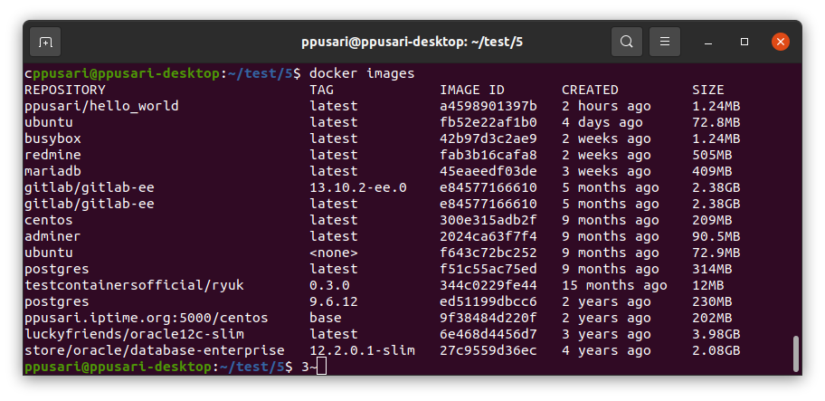825x401 pixels.
Task: Click image ID ed51199dbcc6
Action: coord(488,301)
